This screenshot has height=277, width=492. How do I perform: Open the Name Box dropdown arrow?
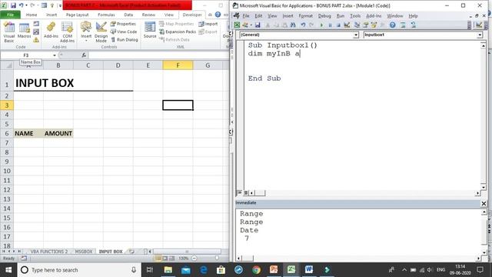tap(55, 55)
